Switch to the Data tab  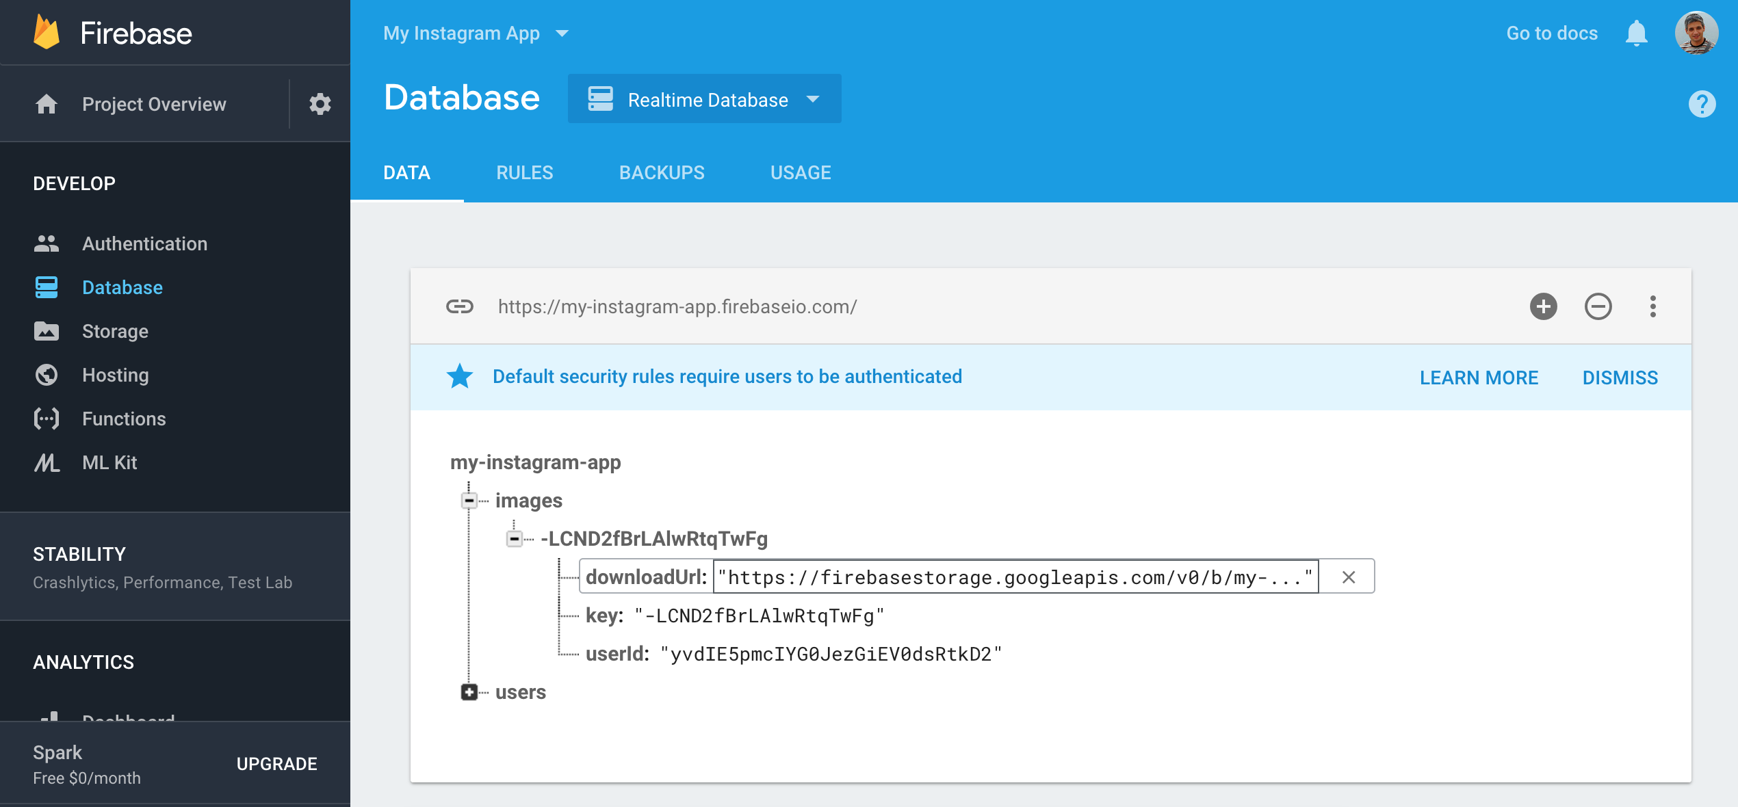[407, 173]
